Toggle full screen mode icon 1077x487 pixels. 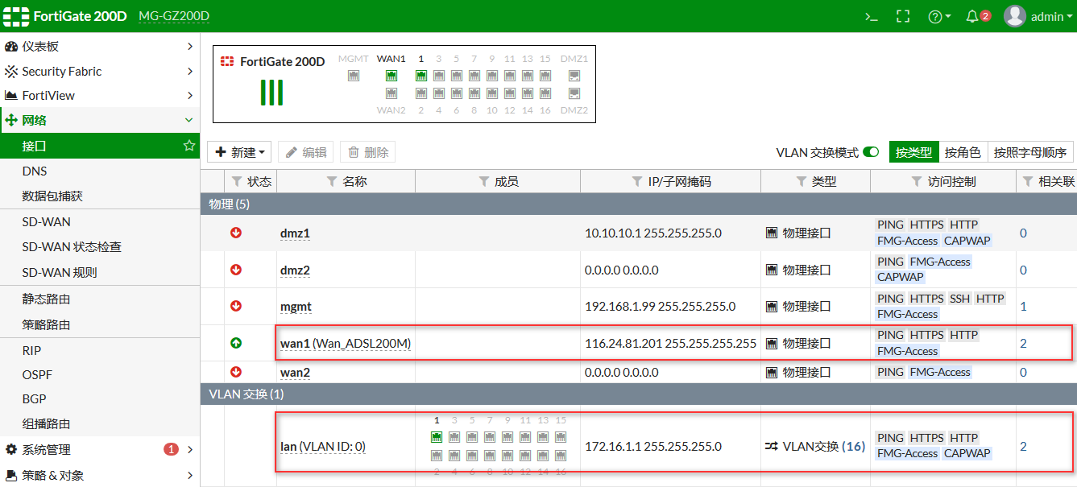tap(903, 16)
